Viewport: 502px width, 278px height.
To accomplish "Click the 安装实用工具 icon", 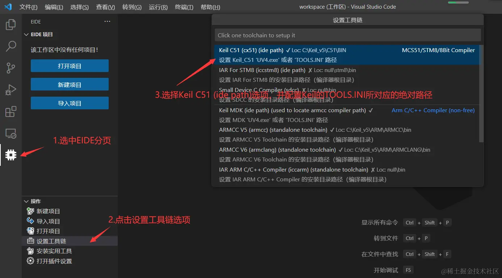I will pyautogui.click(x=30, y=251).
